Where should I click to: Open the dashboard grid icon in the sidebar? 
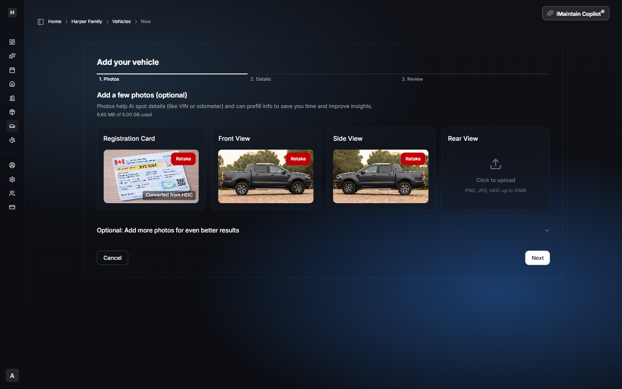[x=12, y=42]
